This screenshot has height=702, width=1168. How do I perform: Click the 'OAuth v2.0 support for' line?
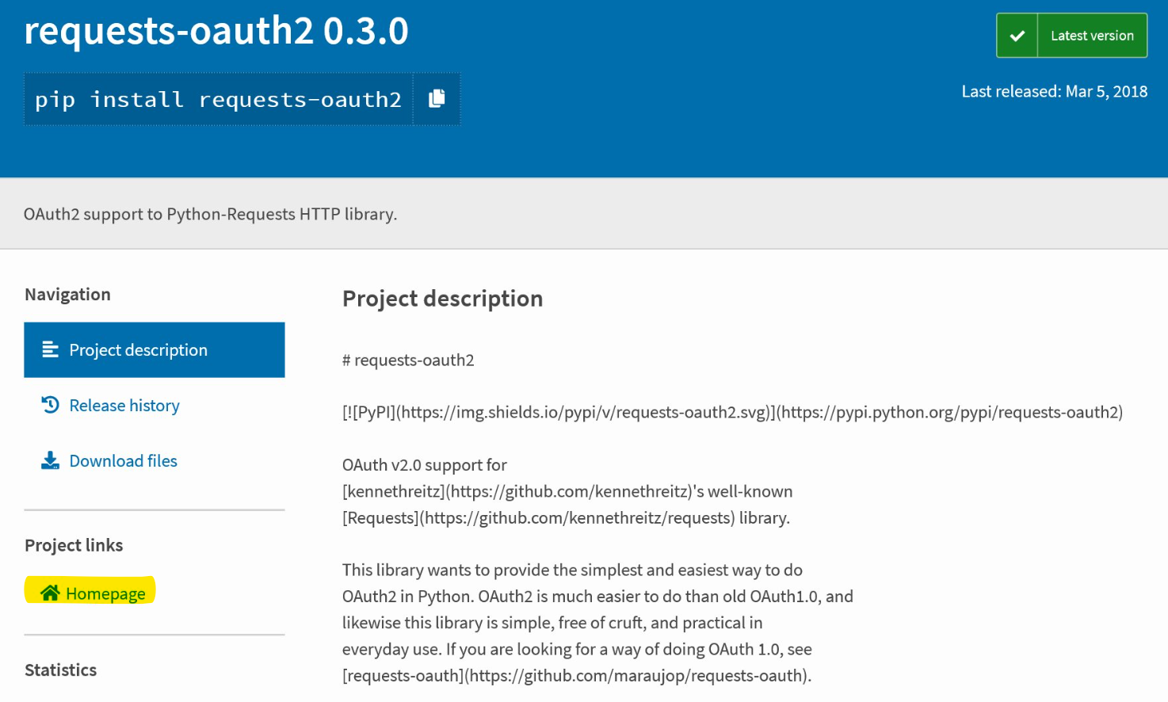pyautogui.click(x=425, y=465)
